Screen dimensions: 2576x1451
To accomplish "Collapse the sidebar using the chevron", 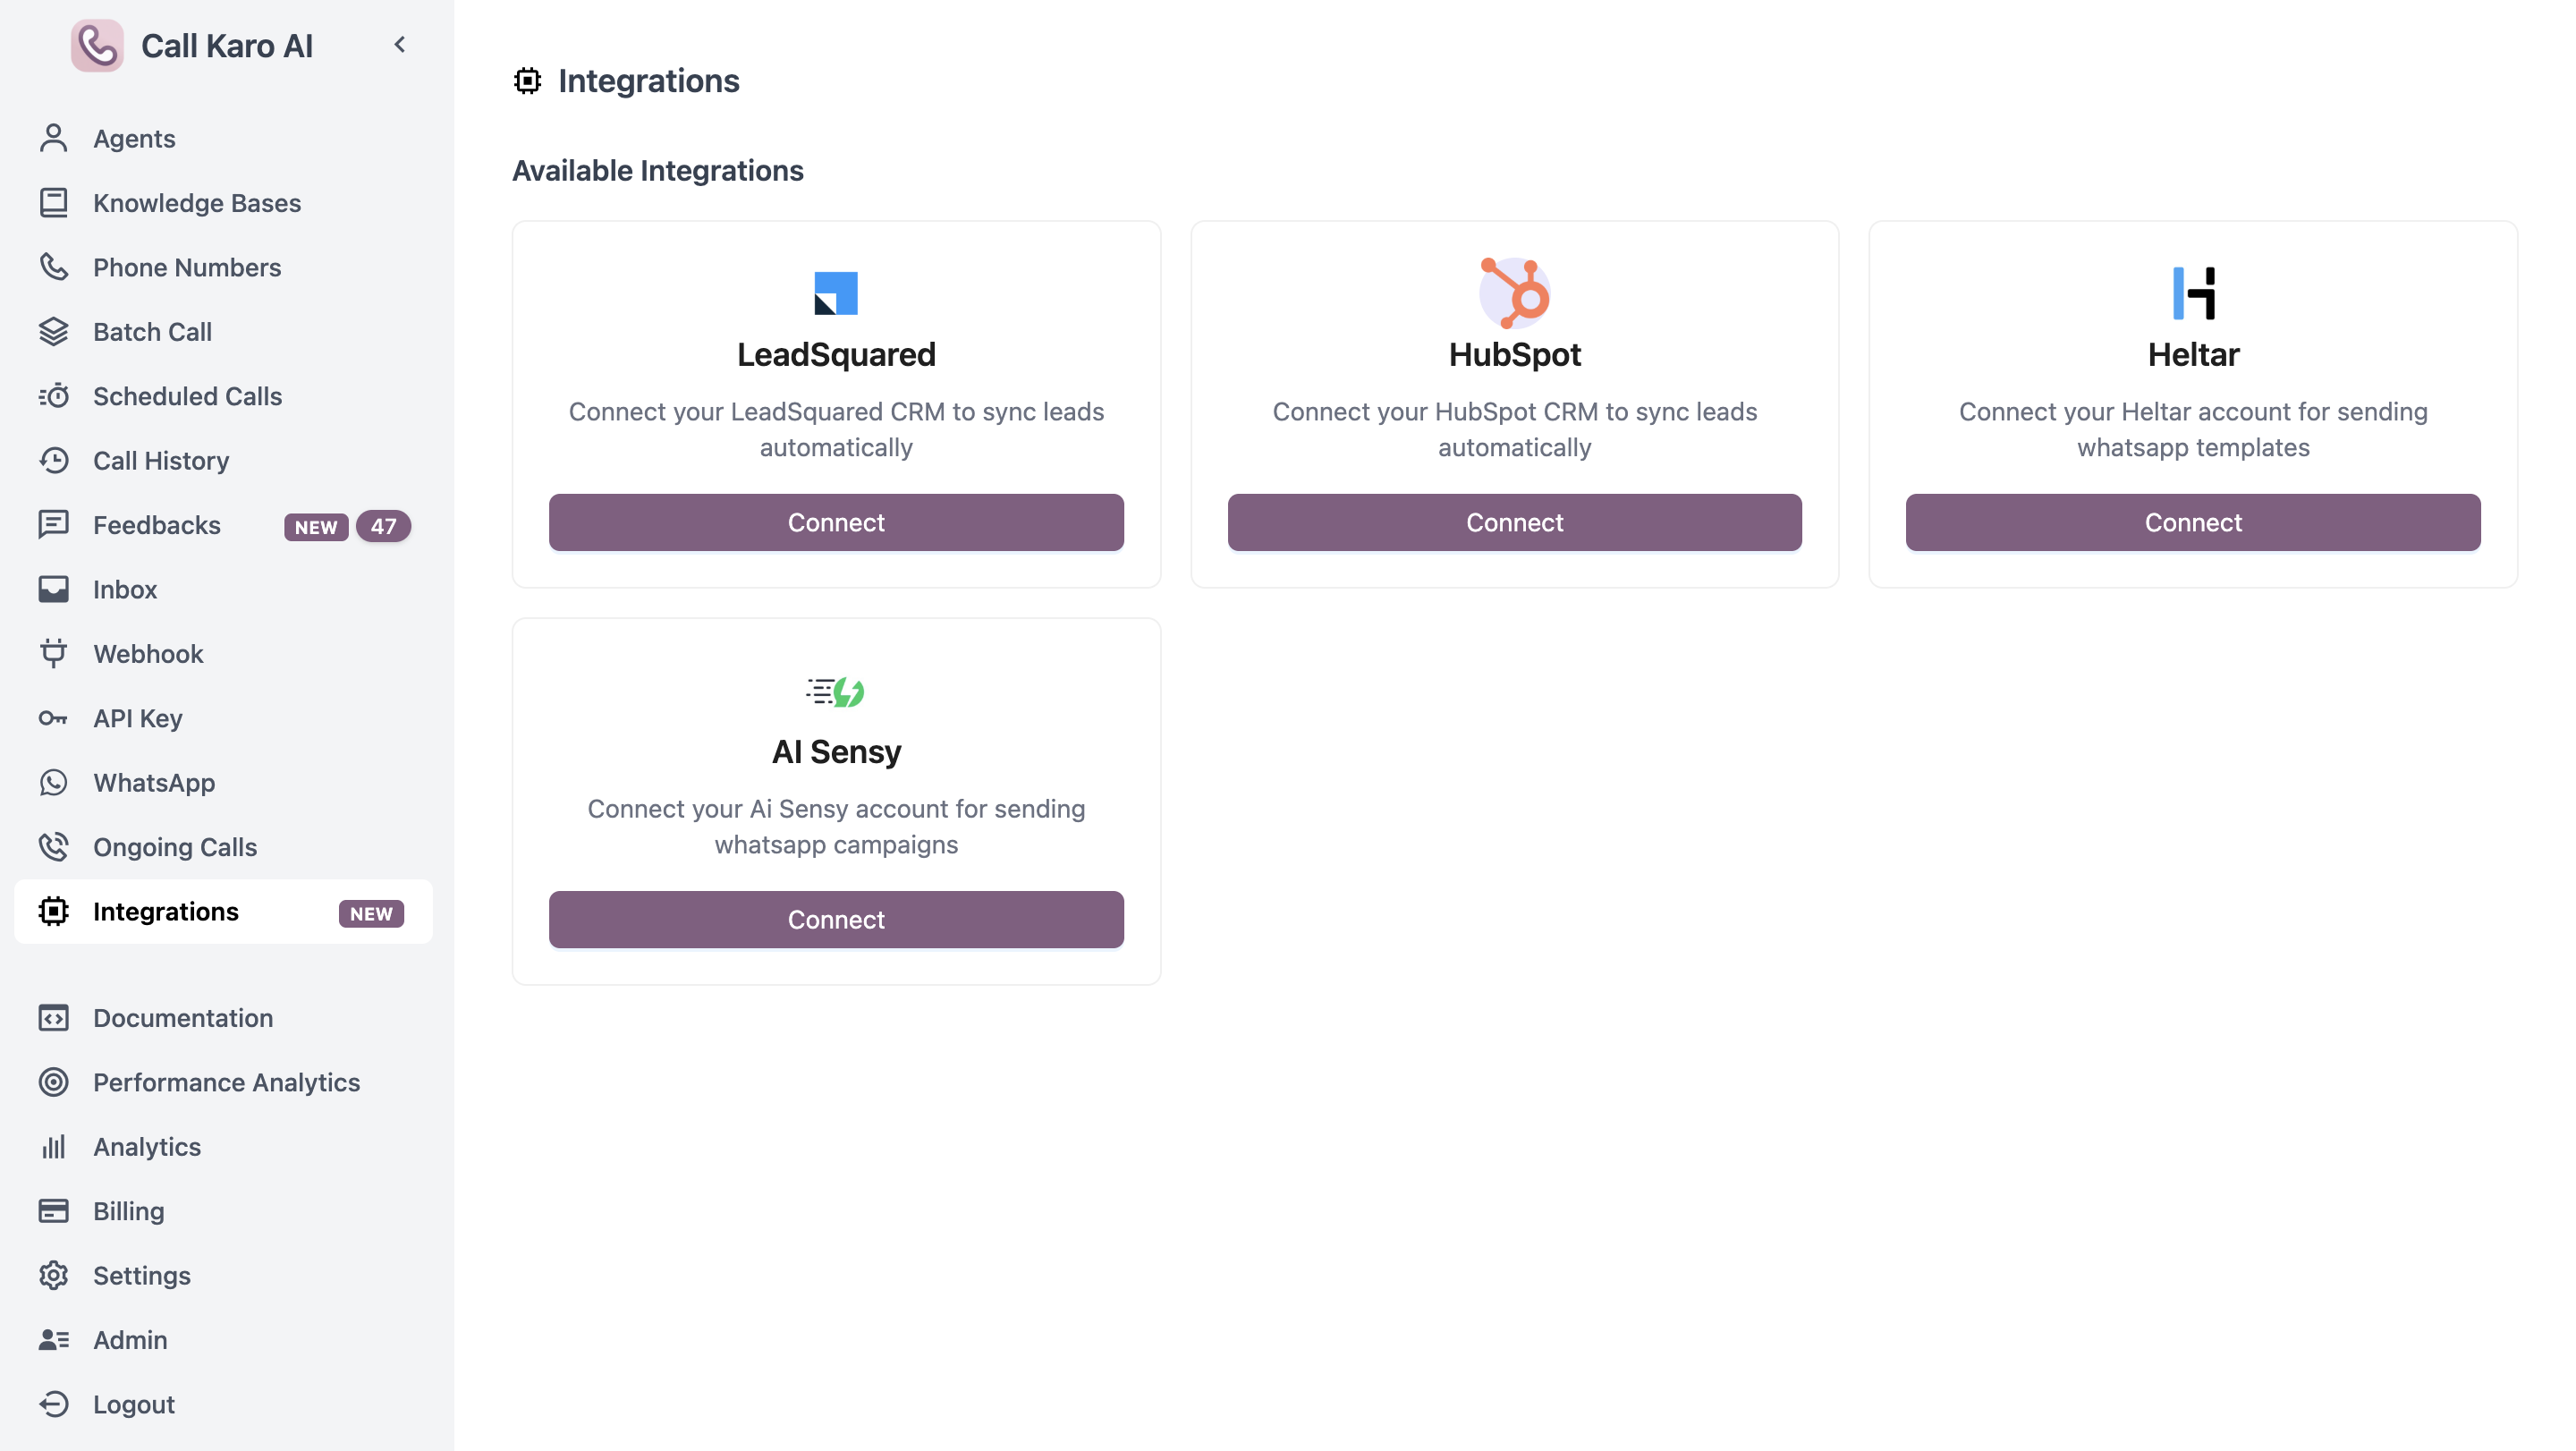I will point(400,44).
